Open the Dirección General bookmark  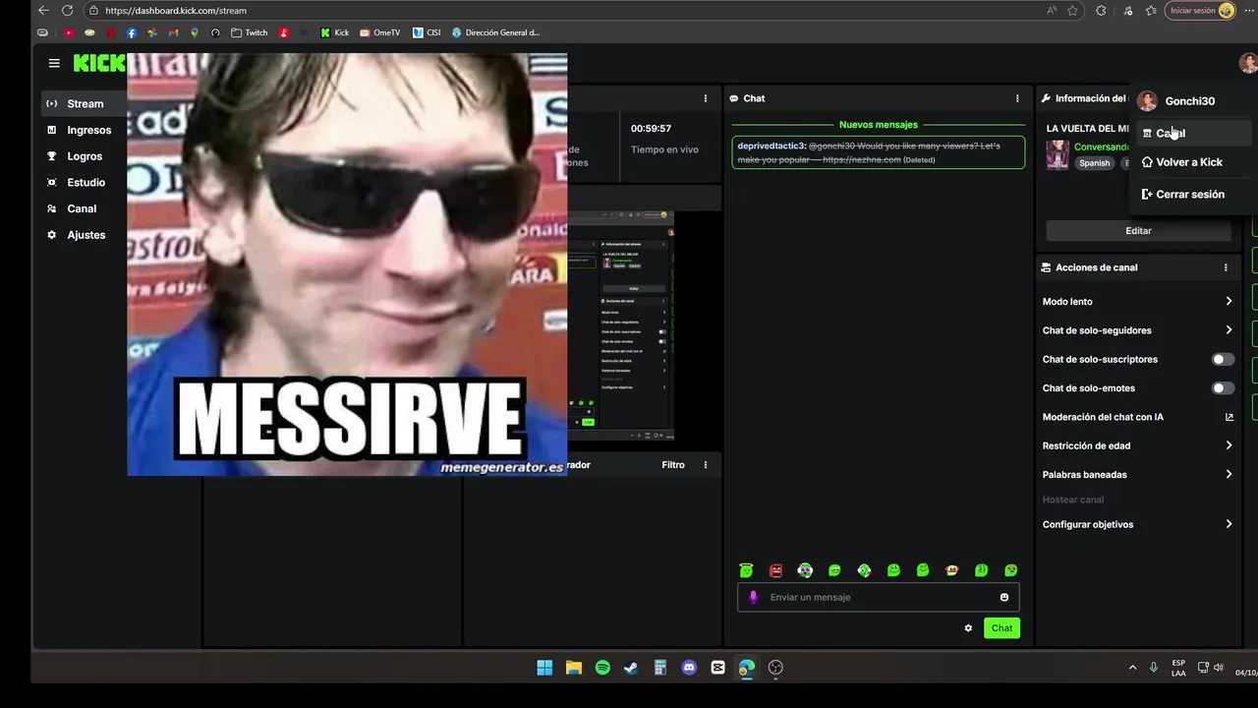[495, 32]
